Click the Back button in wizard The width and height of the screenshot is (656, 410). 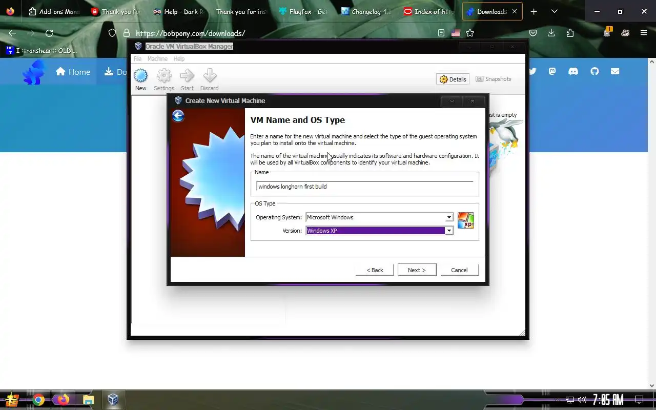pyautogui.click(x=375, y=270)
